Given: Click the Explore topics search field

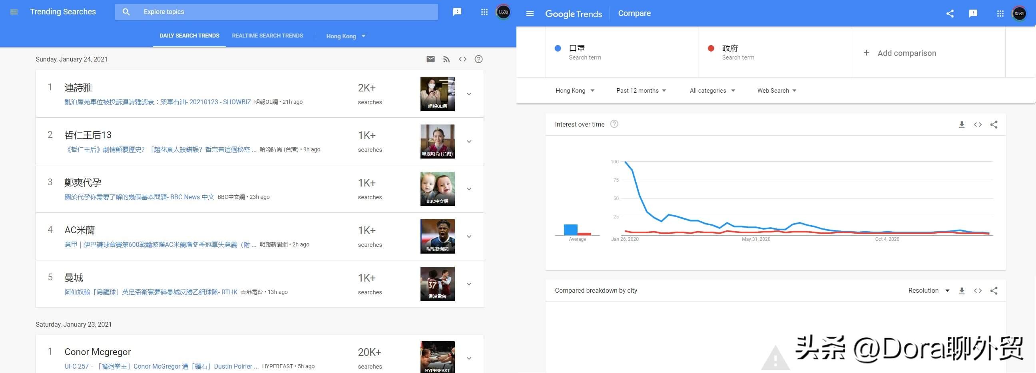Looking at the screenshot, I should pos(277,12).
